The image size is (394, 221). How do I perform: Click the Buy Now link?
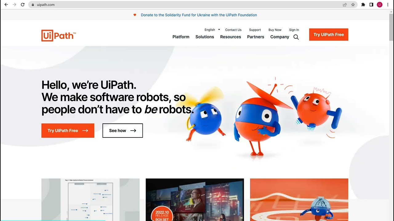[x=275, y=30]
